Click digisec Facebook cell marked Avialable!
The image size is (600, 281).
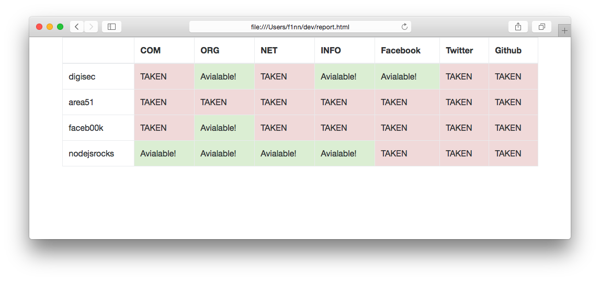(x=407, y=76)
